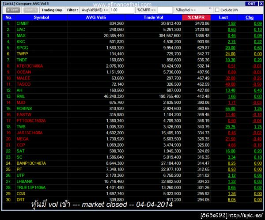Click UAC %CMPR value 2120.98
Image resolution: width=265 pixels, height=220 pixels.
point(202,30)
